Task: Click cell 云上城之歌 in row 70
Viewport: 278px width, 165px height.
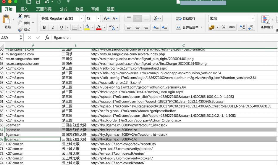Action: click(x=75, y=144)
